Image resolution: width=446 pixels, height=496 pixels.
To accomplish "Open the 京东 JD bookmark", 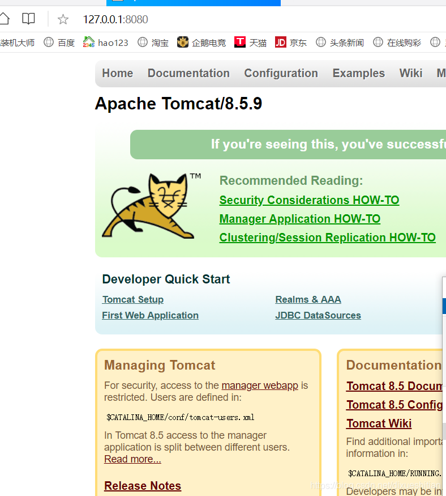I will point(291,42).
